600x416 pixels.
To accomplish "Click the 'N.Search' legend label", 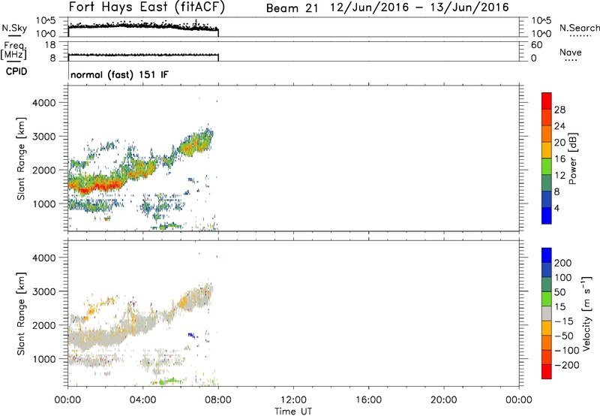I will [579, 28].
